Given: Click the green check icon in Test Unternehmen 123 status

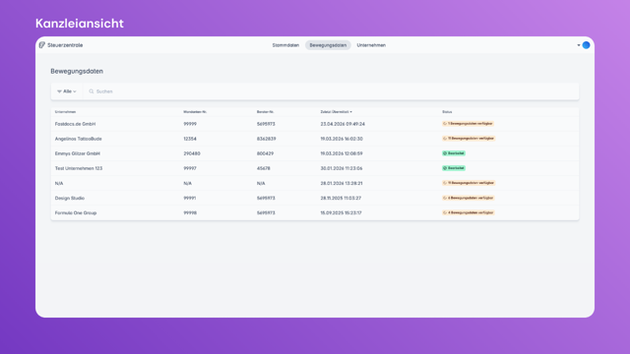Looking at the screenshot, I should 445,168.
